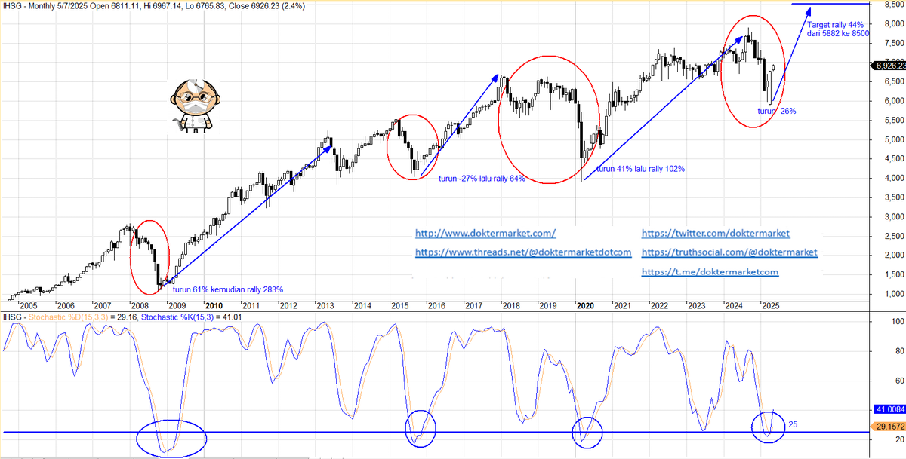Click the 2013 year label on time axis
The width and height of the screenshot is (906, 459).
click(x=325, y=306)
